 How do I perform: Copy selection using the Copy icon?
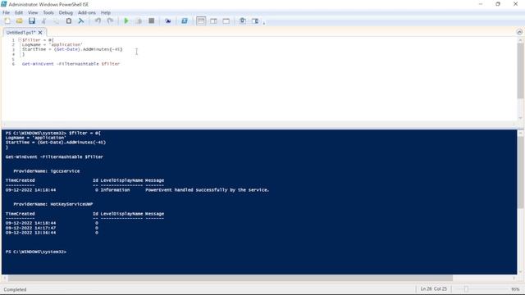57,20
